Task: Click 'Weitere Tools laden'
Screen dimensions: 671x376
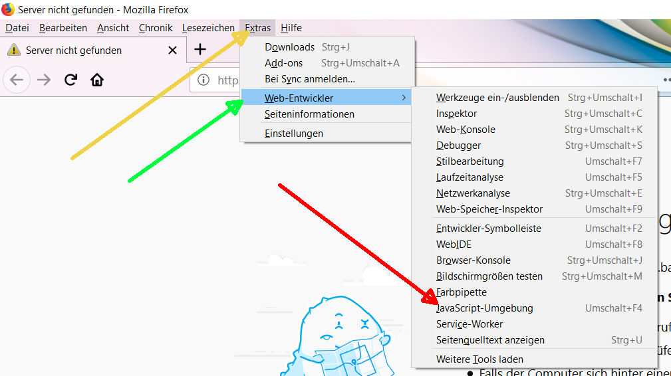Action: tap(535, 359)
